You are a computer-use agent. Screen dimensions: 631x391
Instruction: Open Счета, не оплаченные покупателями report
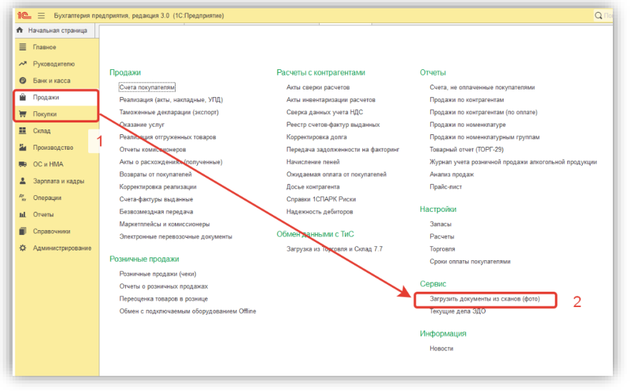(482, 87)
